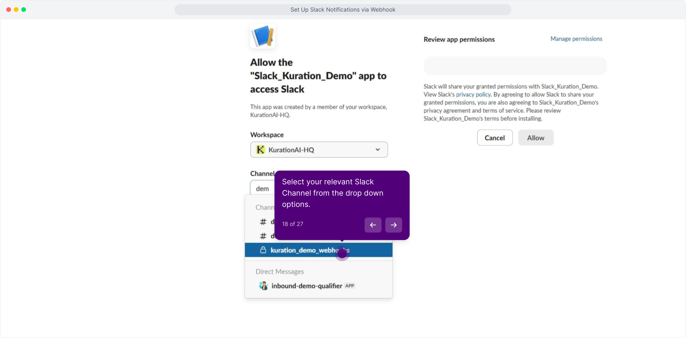The width and height of the screenshot is (686, 338).
Task: Open the KurationAI-HQ workspace dropdown
Action: point(319,150)
